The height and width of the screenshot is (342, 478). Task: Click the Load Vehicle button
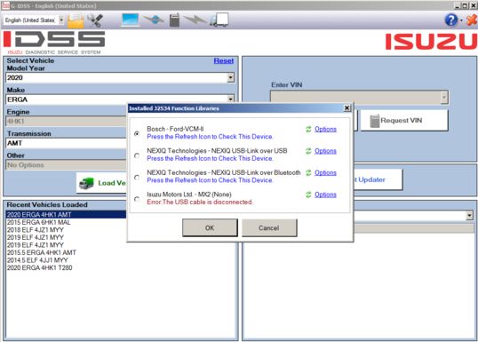tap(102, 183)
